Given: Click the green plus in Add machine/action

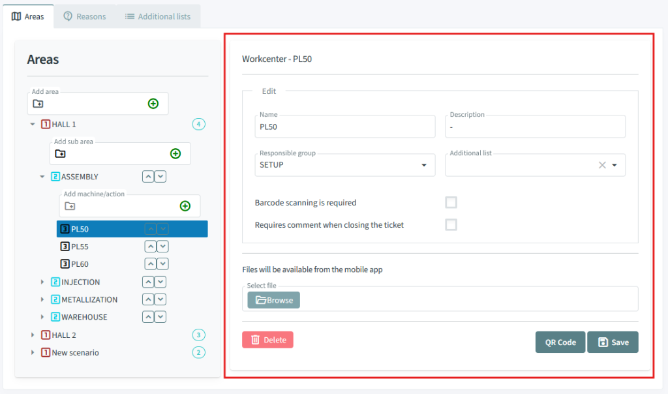Looking at the screenshot, I should pos(185,206).
